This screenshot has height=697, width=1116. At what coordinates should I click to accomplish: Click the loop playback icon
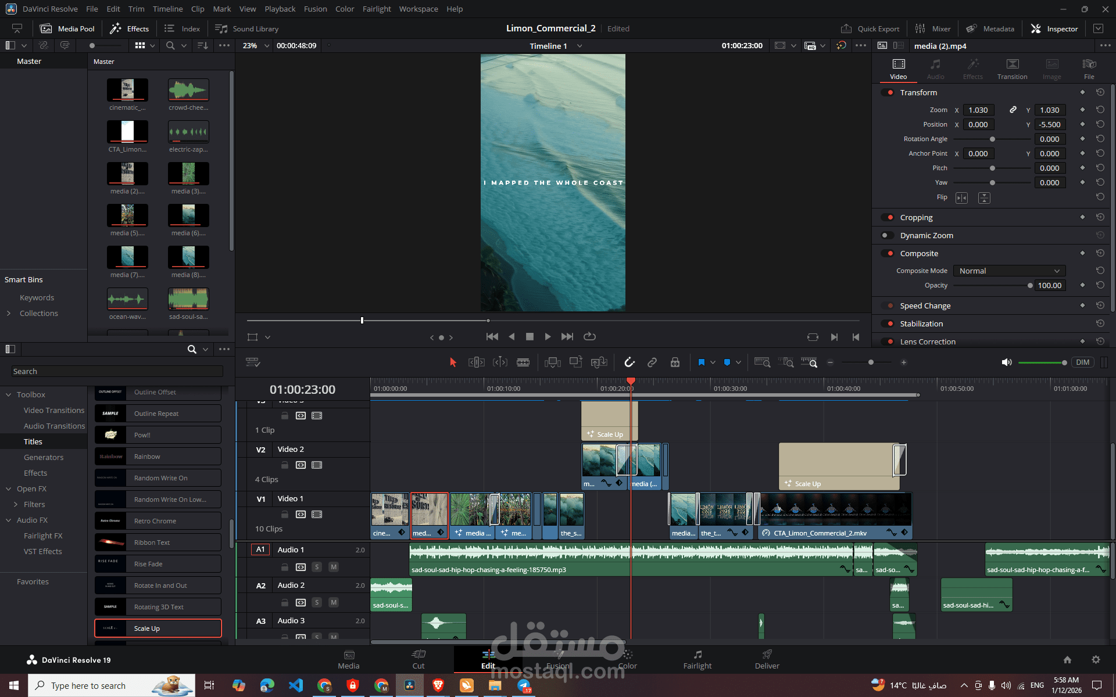(589, 336)
